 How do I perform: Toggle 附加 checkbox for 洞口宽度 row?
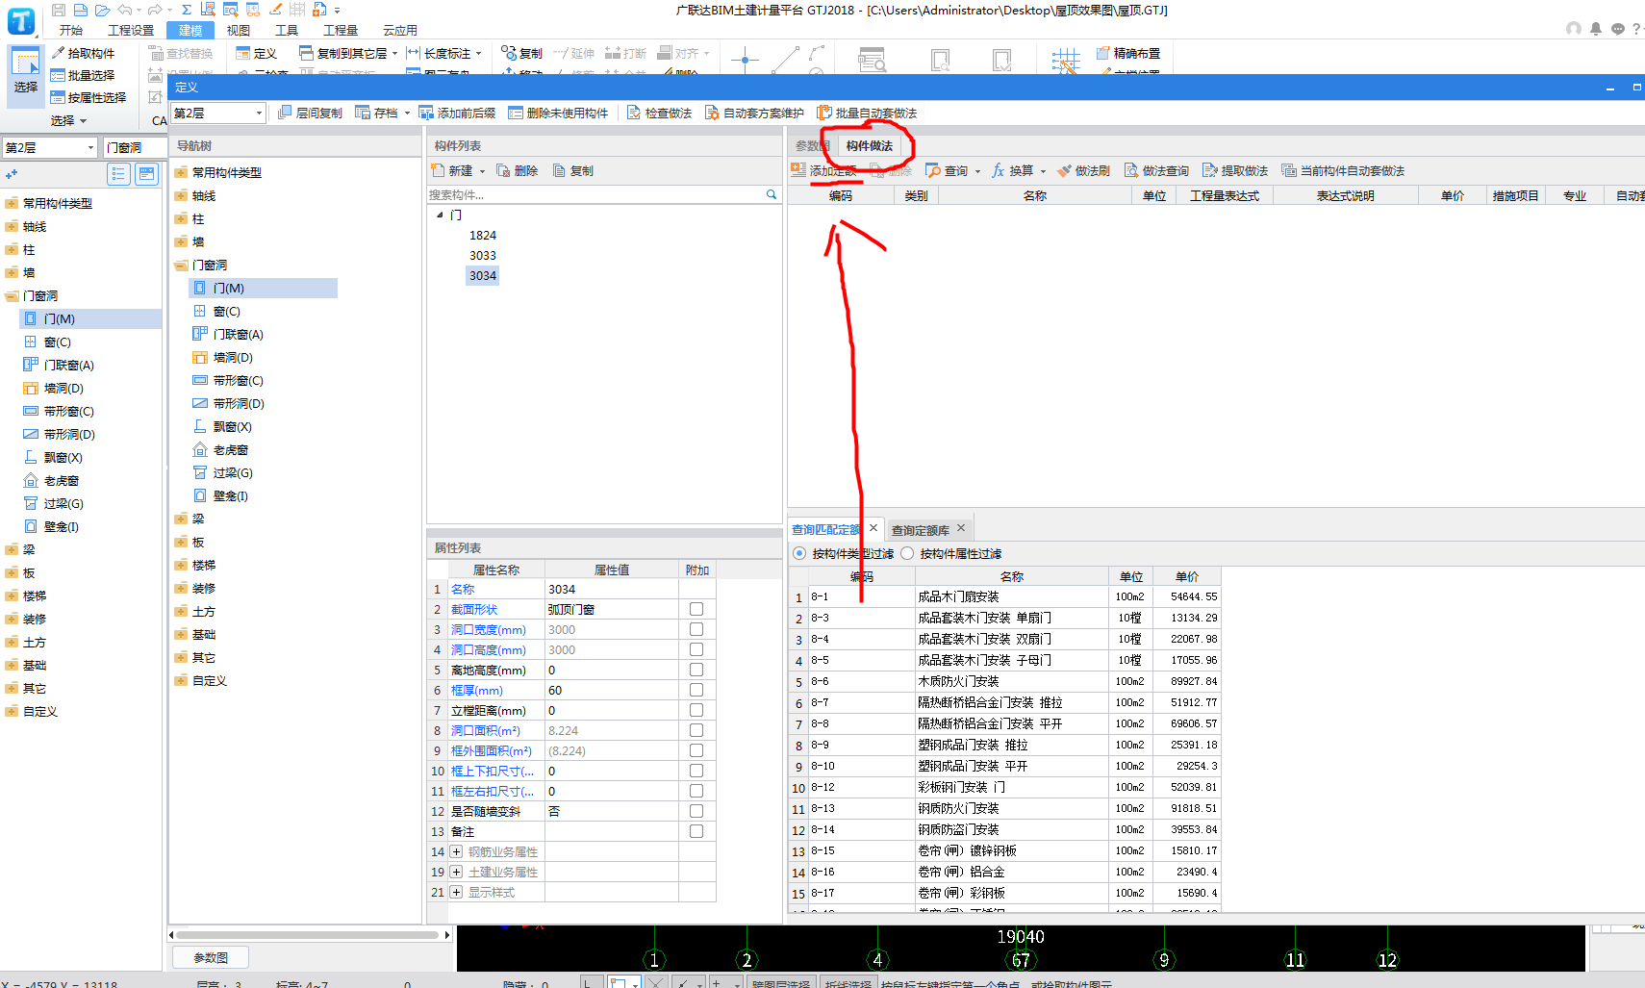click(696, 629)
